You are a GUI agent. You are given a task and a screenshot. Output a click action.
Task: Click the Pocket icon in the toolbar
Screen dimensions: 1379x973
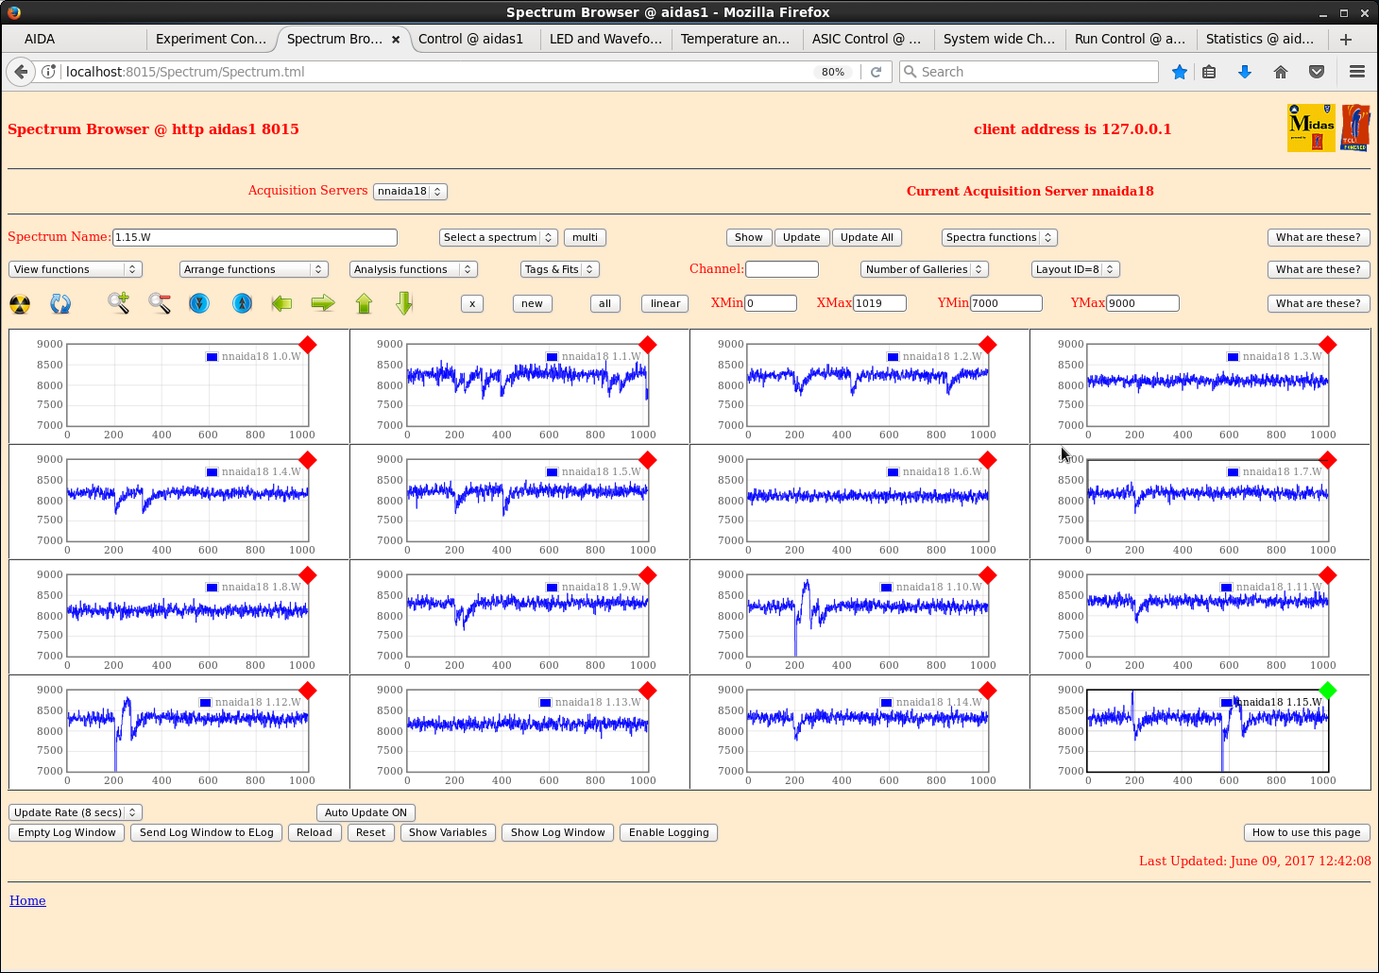pos(1317,72)
